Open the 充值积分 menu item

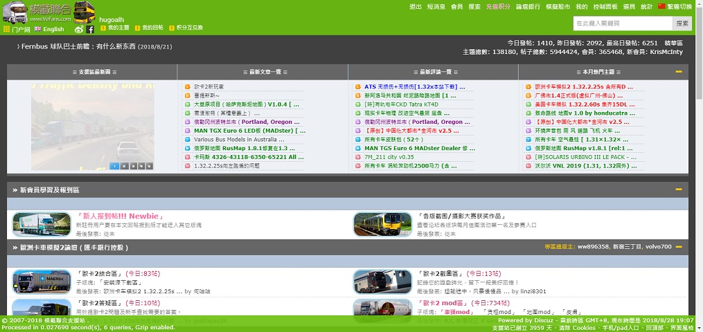point(498,7)
